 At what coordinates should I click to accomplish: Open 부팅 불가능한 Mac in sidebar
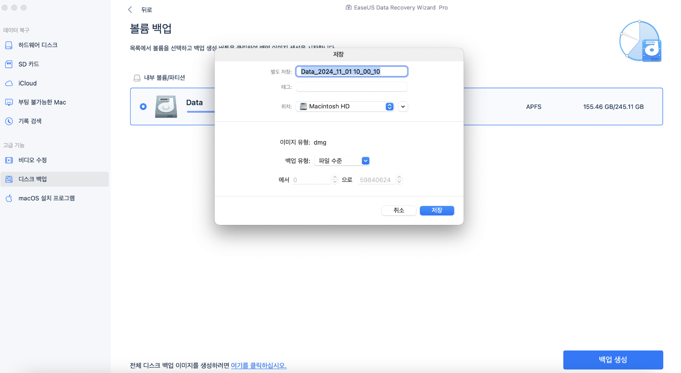(x=54, y=102)
